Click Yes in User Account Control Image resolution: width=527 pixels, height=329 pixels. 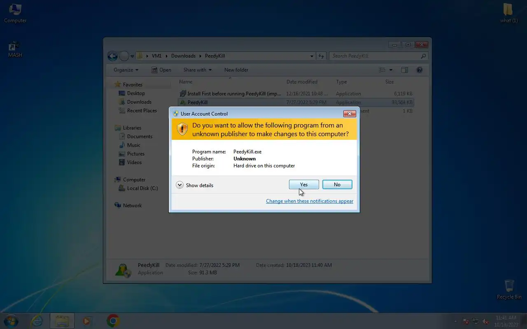(x=304, y=185)
